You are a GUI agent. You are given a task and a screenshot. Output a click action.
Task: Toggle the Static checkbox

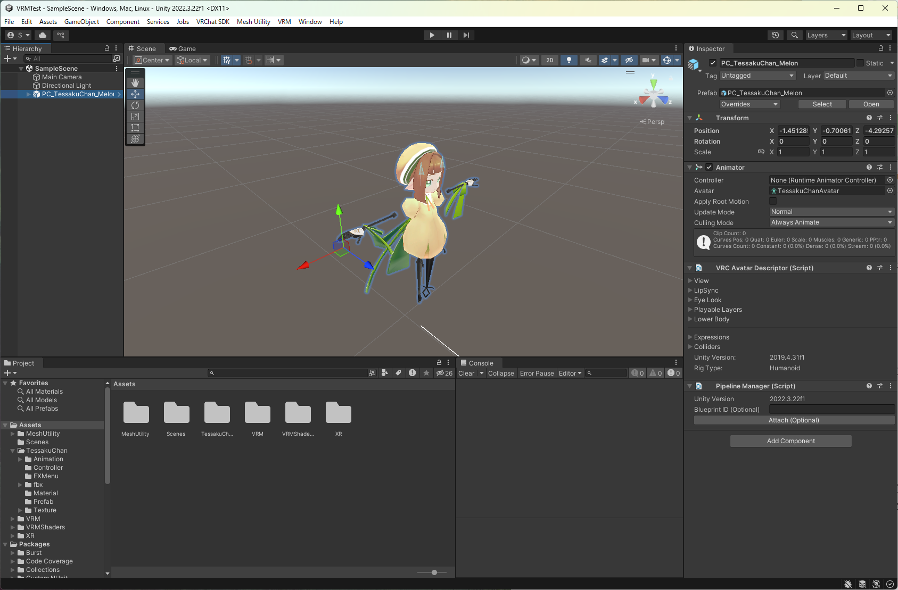860,63
